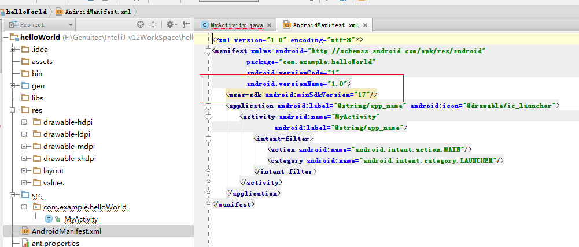The height and width of the screenshot is (247, 579).
Task: Select MyActivity in project tree
Action: (x=81, y=219)
